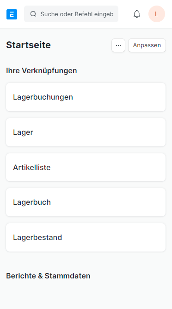Click the magnifier icon in search bar
The height and width of the screenshot is (309, 172).
coord(33,14)
